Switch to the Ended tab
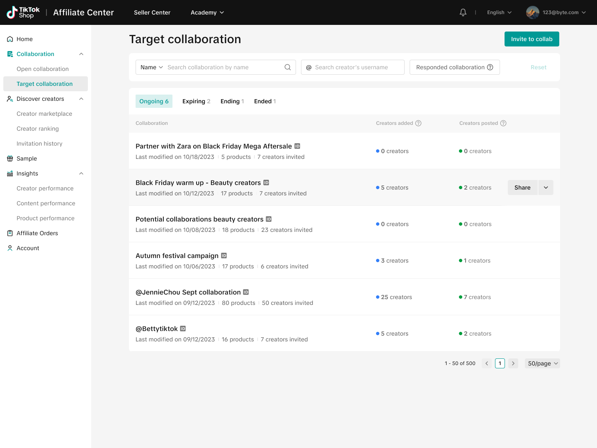Screen dimensions: 597x448 (x=265, y=101)
